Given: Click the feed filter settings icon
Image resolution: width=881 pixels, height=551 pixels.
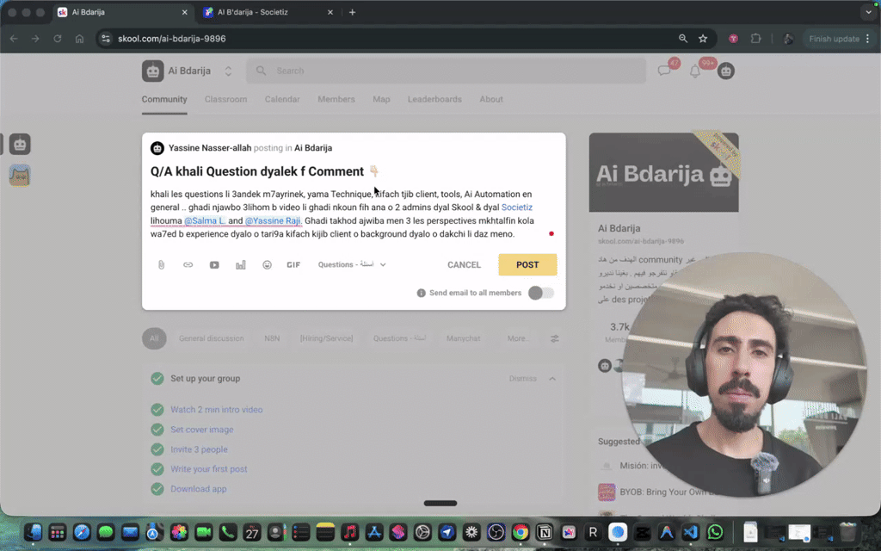Looking at the screenshot, I should click(555, 338).
